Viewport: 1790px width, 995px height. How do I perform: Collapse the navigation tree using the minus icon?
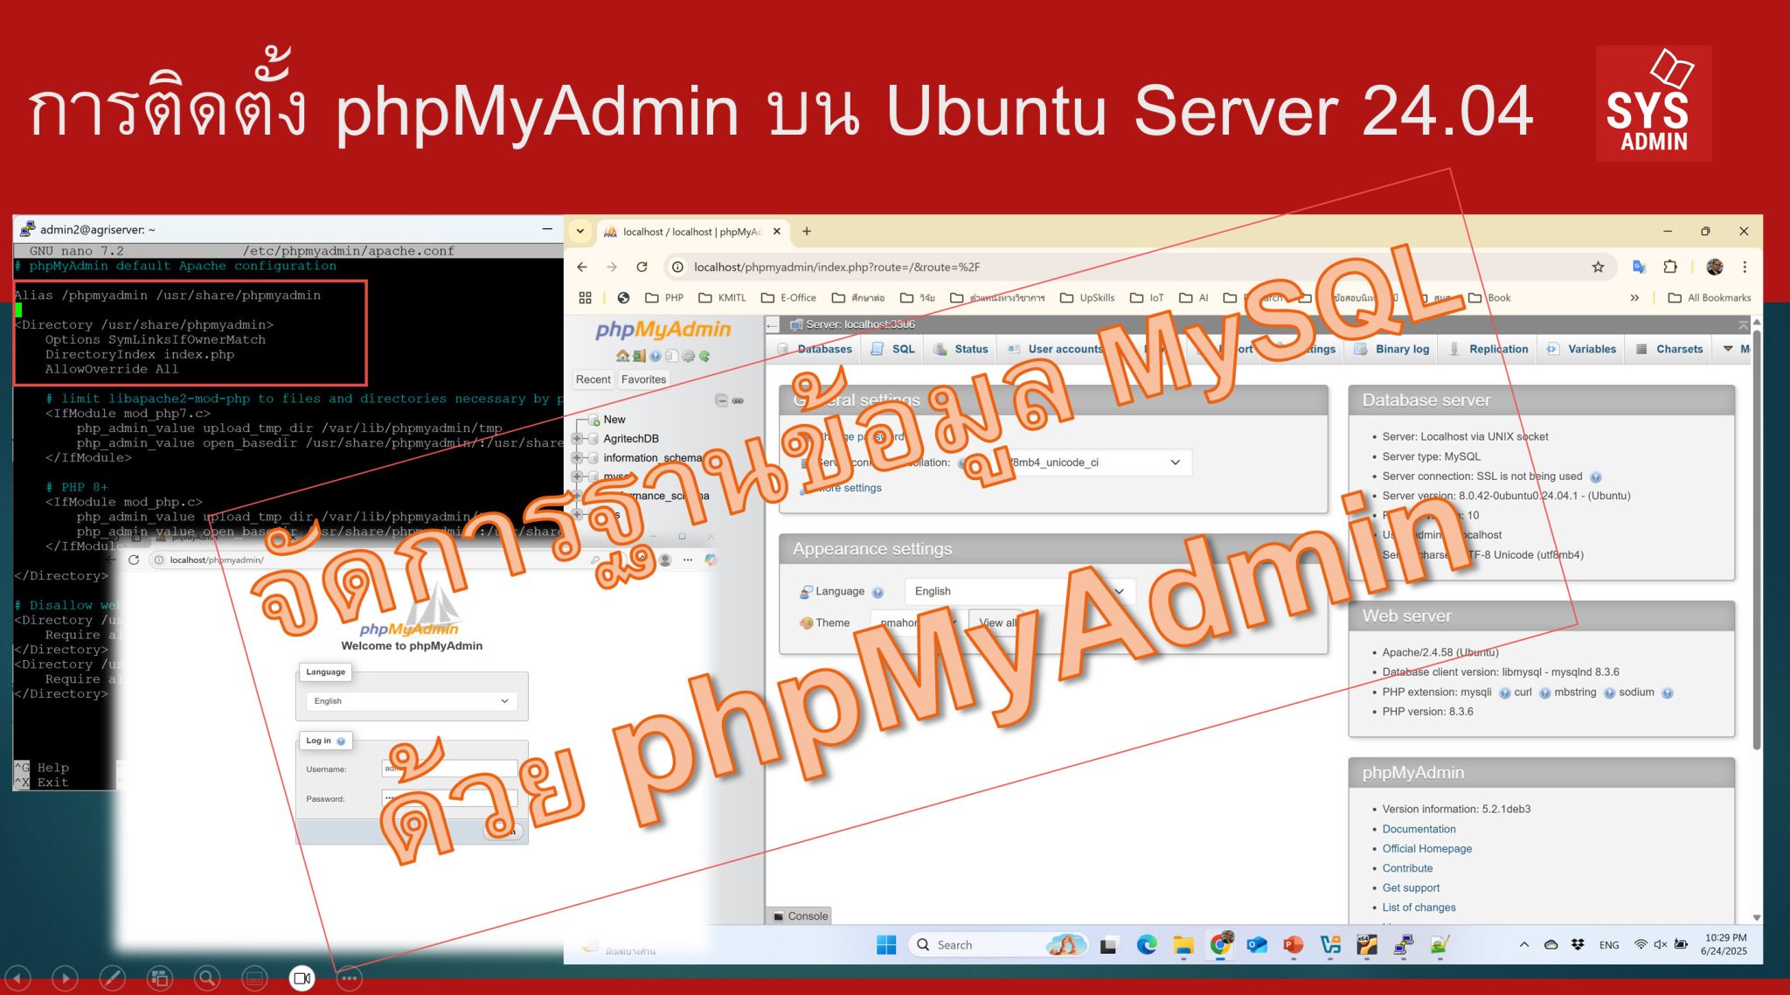[721, 400]
